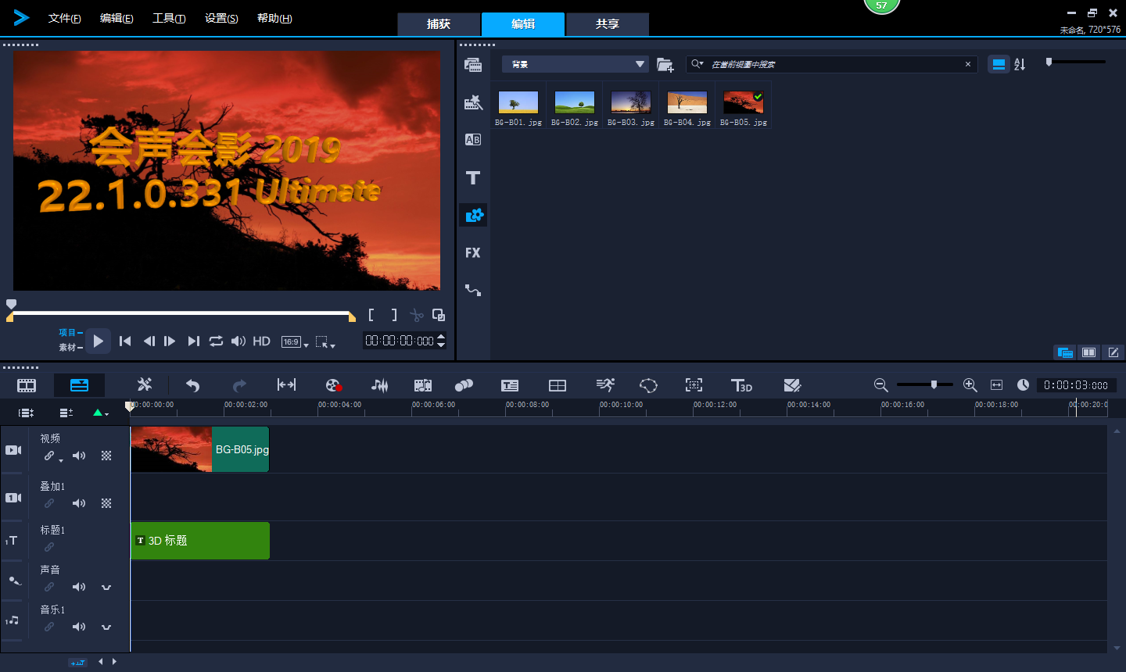
Task: Open the sound mixer
Action: [x=379, y=385]
